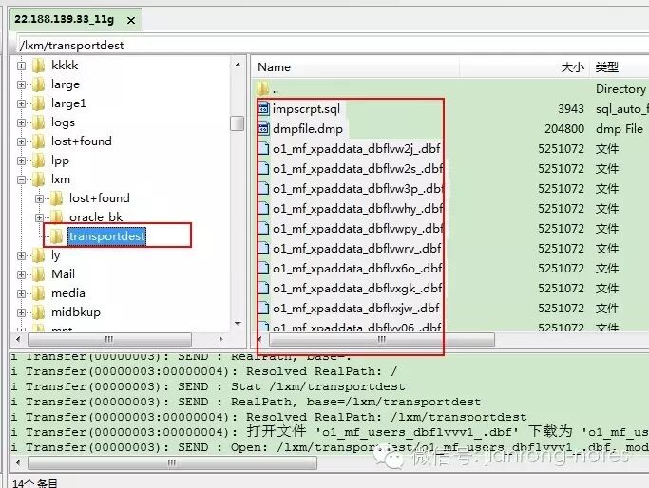Expand the media folder node
649x488 pixels.
[21, 293]
